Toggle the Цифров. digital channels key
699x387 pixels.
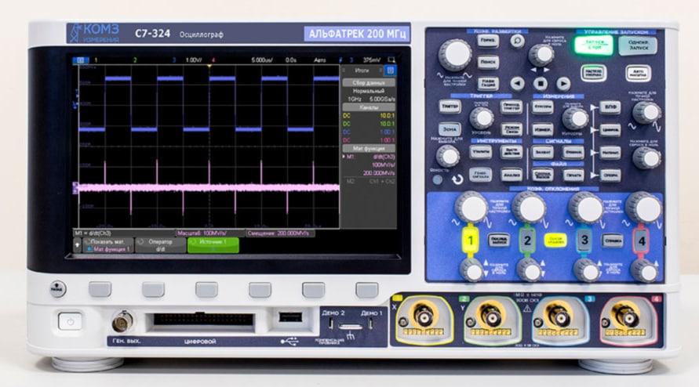click(610, 129)
